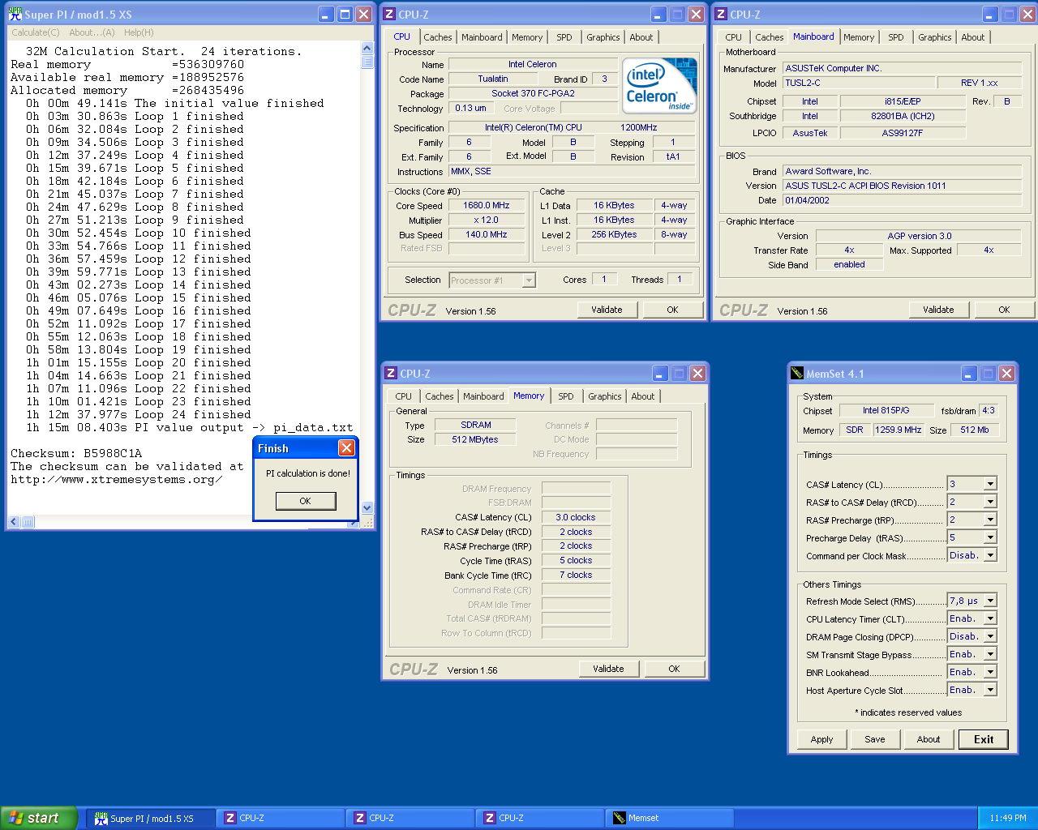Viewport: 1038px width, 830px height.
Task: Expand Precharge Delay (tRAS) dropdown
Action: pos(990,537)
